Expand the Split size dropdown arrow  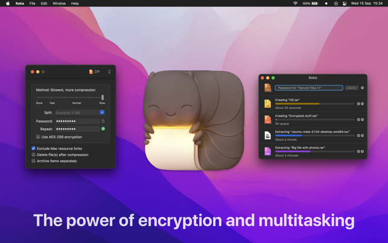pyautogui.click(x=102, y=112)
